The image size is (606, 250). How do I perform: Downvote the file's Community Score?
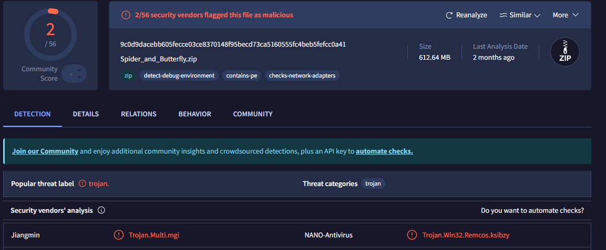point(79,78)
